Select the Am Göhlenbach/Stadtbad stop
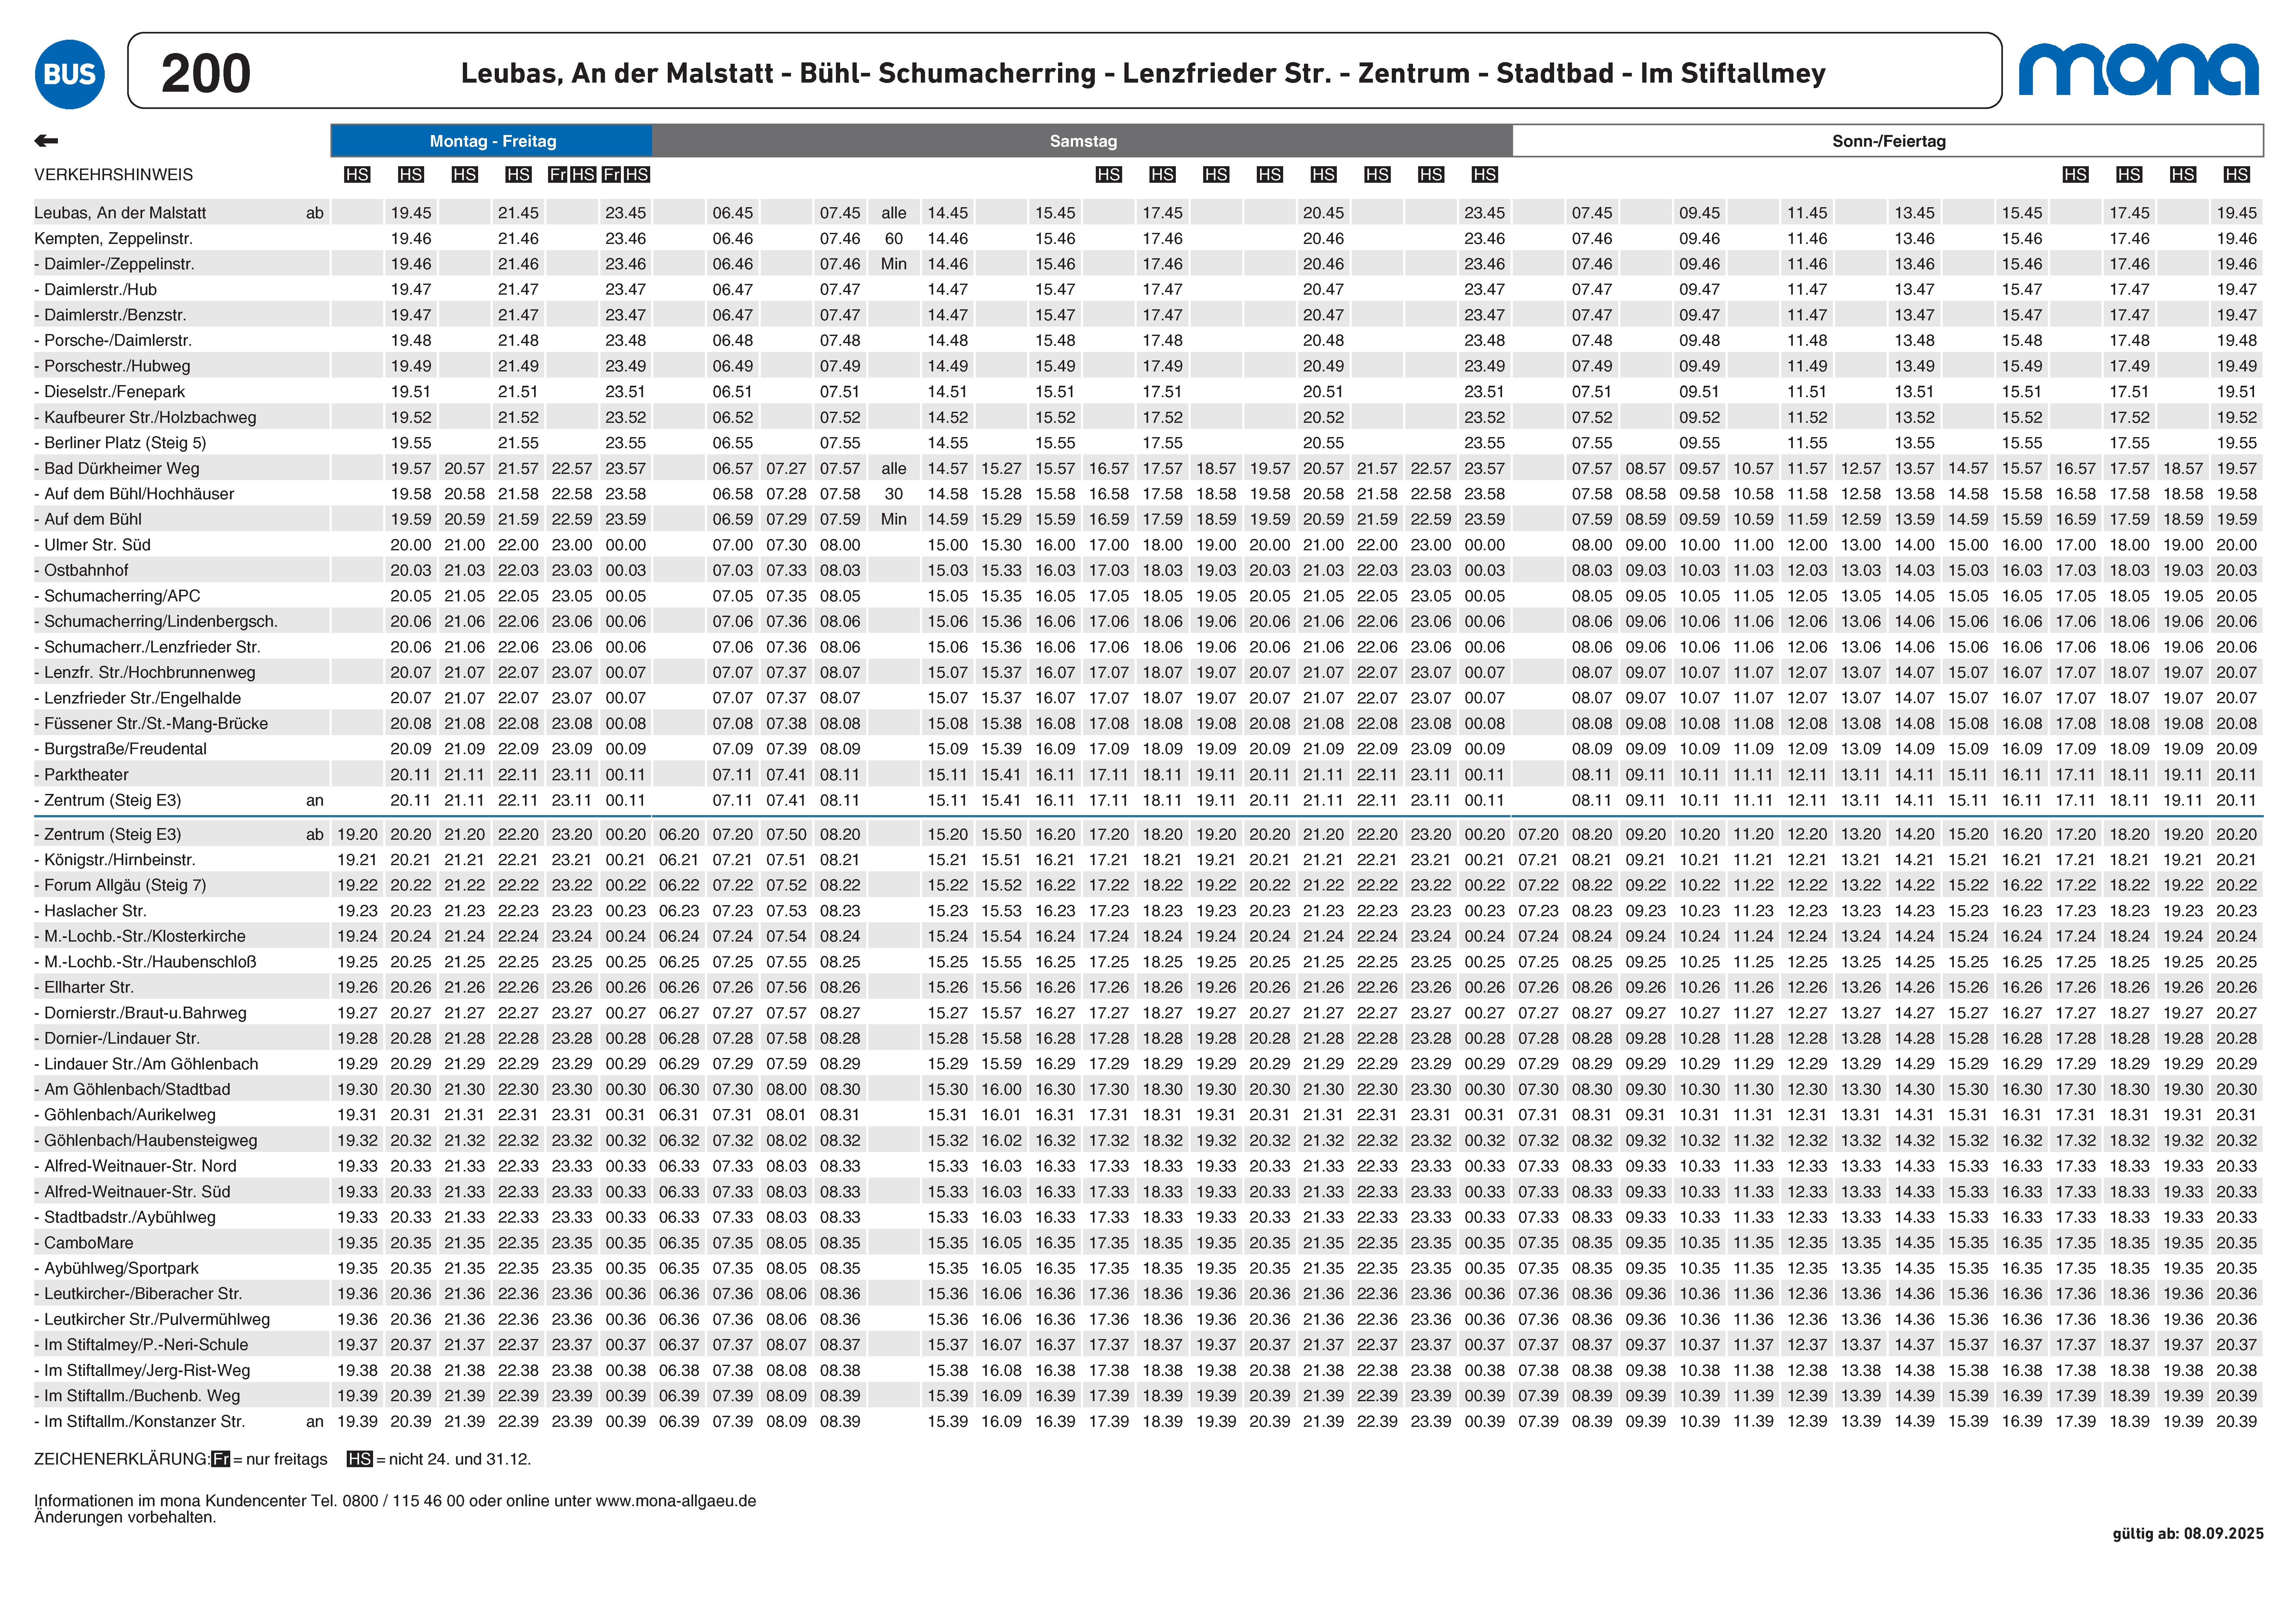The width and height of the screenshot is (2296, 1621). click(132, 1090)
